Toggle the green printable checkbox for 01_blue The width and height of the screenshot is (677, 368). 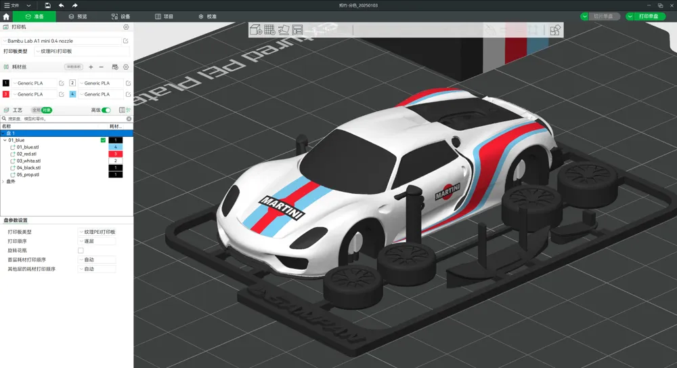[103, 140]
